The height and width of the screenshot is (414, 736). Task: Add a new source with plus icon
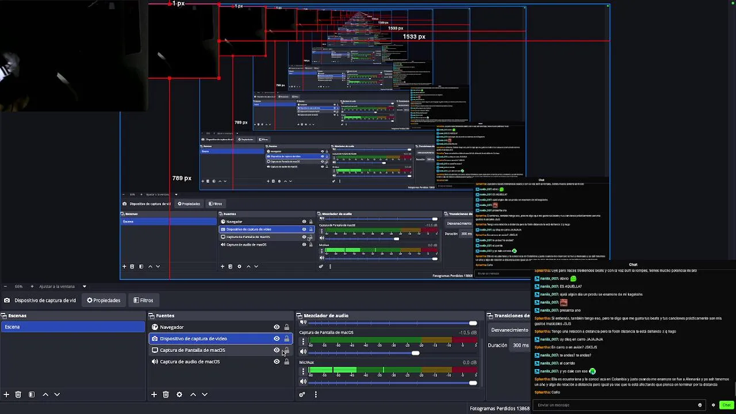(x=154, y=394)
